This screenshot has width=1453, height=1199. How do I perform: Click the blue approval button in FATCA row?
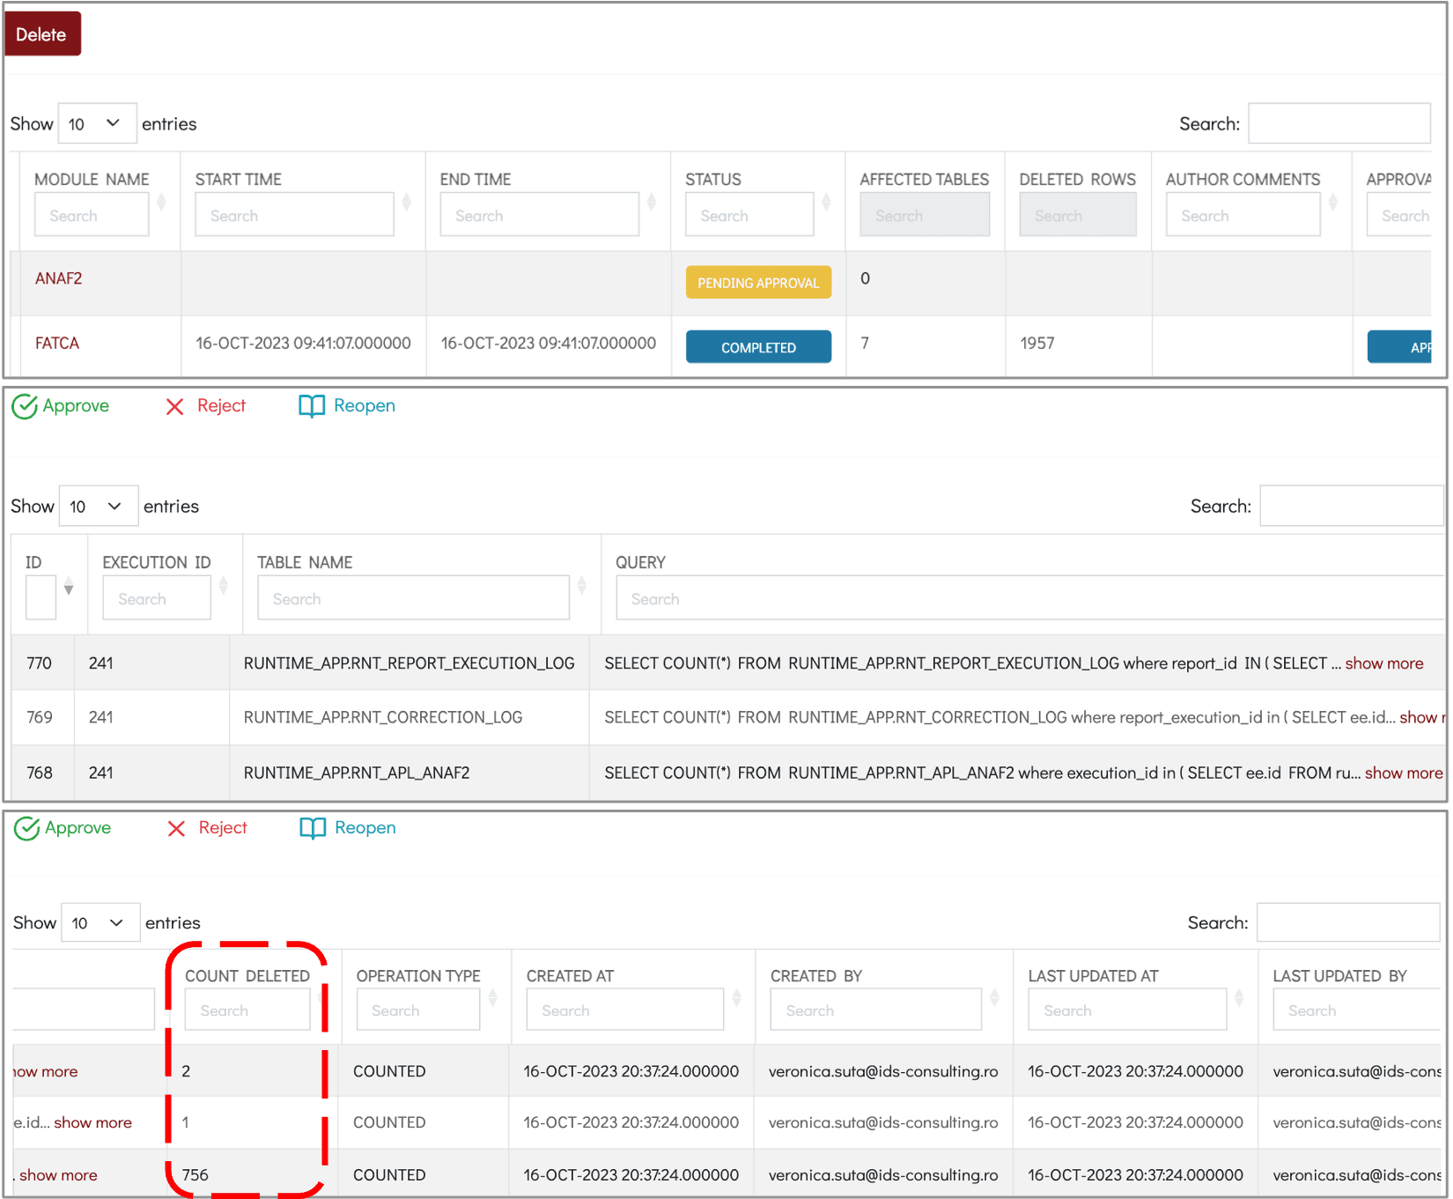(1399, 347)
